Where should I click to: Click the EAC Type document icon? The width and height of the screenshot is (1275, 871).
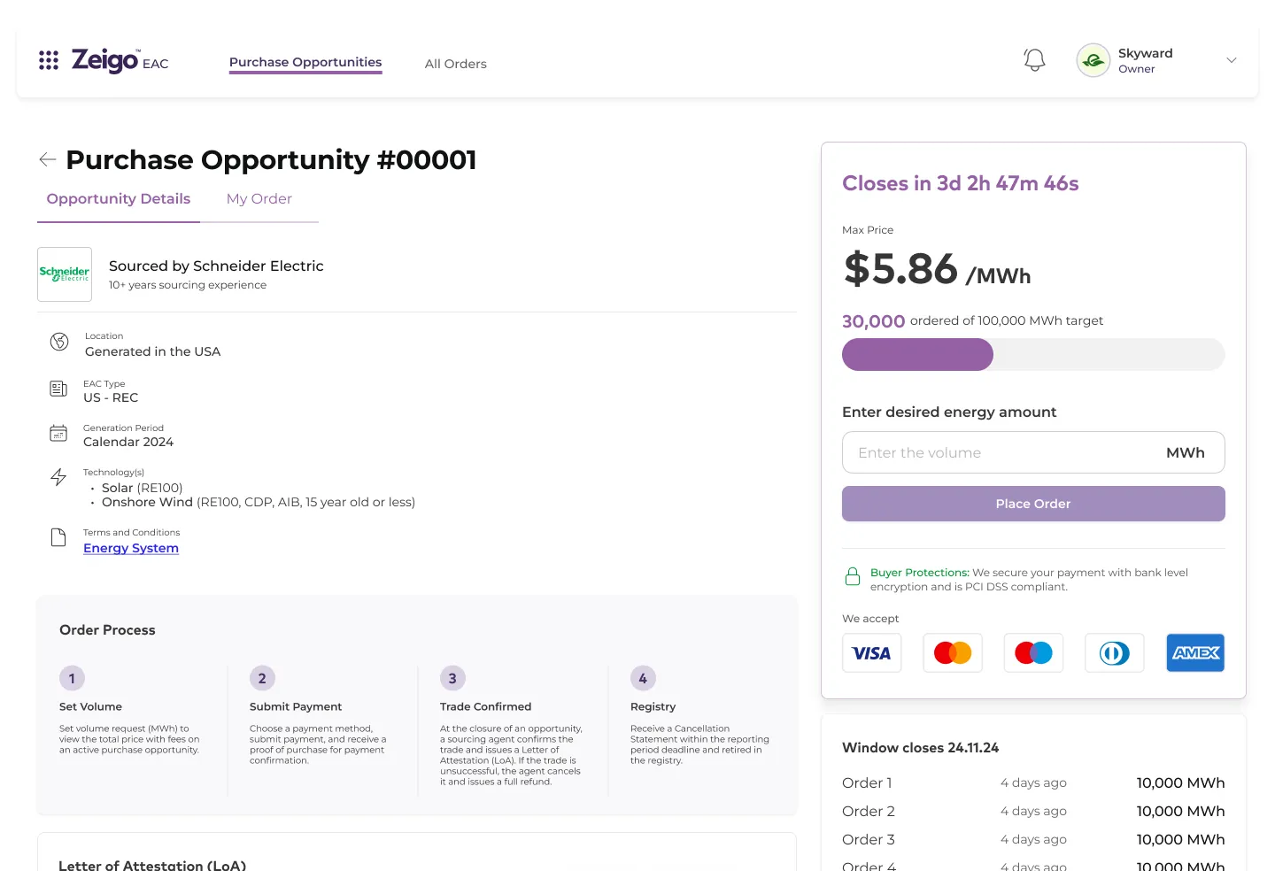[x=58, y=389]
